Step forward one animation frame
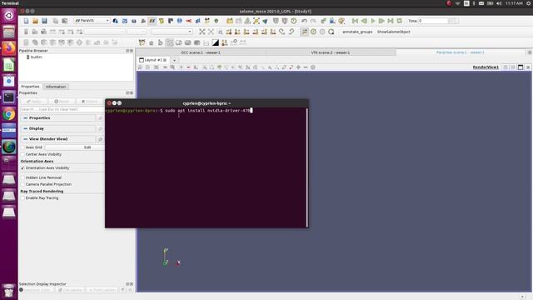This screenshot has width=533, height=300. coord(381,21)
